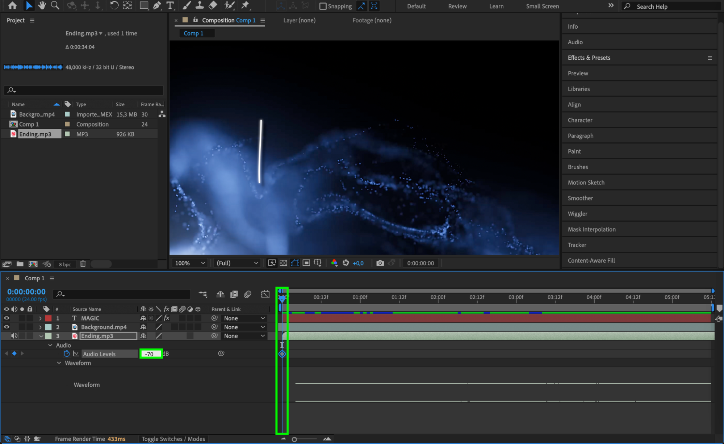Viewport: 724px width, 444px height.
Task: Mute the Ending.mp3 audio layer
Action: tap(14, 336)
